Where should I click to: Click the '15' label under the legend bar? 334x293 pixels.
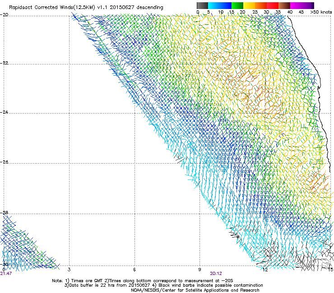232,12
